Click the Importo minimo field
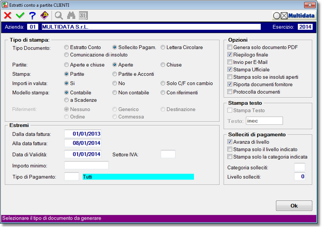The image size is (322, 228). click(x=87, y=165)
